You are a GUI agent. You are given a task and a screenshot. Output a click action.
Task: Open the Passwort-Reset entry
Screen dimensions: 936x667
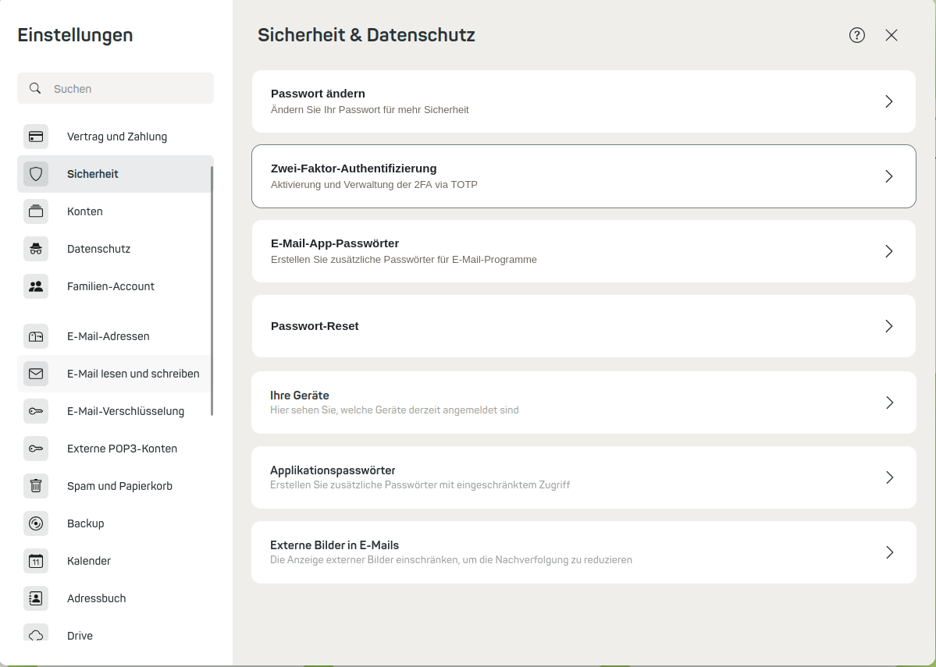coord(584,326)
